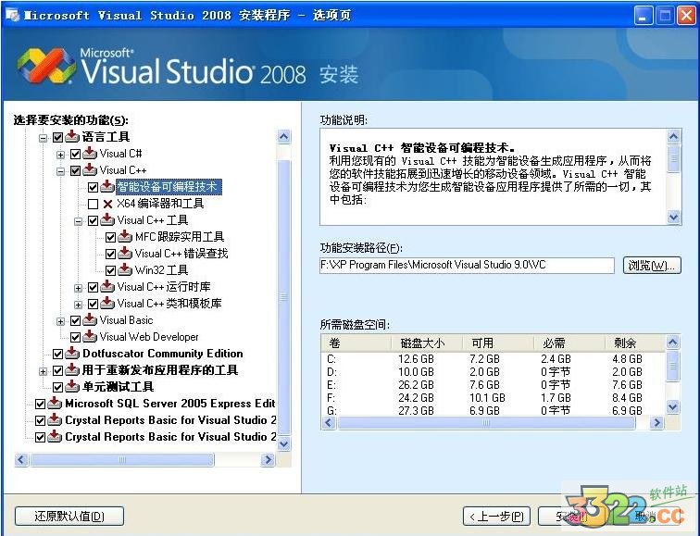Viewport: 700px width, 536px height.
Task: Click install icon beside Visual C#
Action: coord(90,154)
